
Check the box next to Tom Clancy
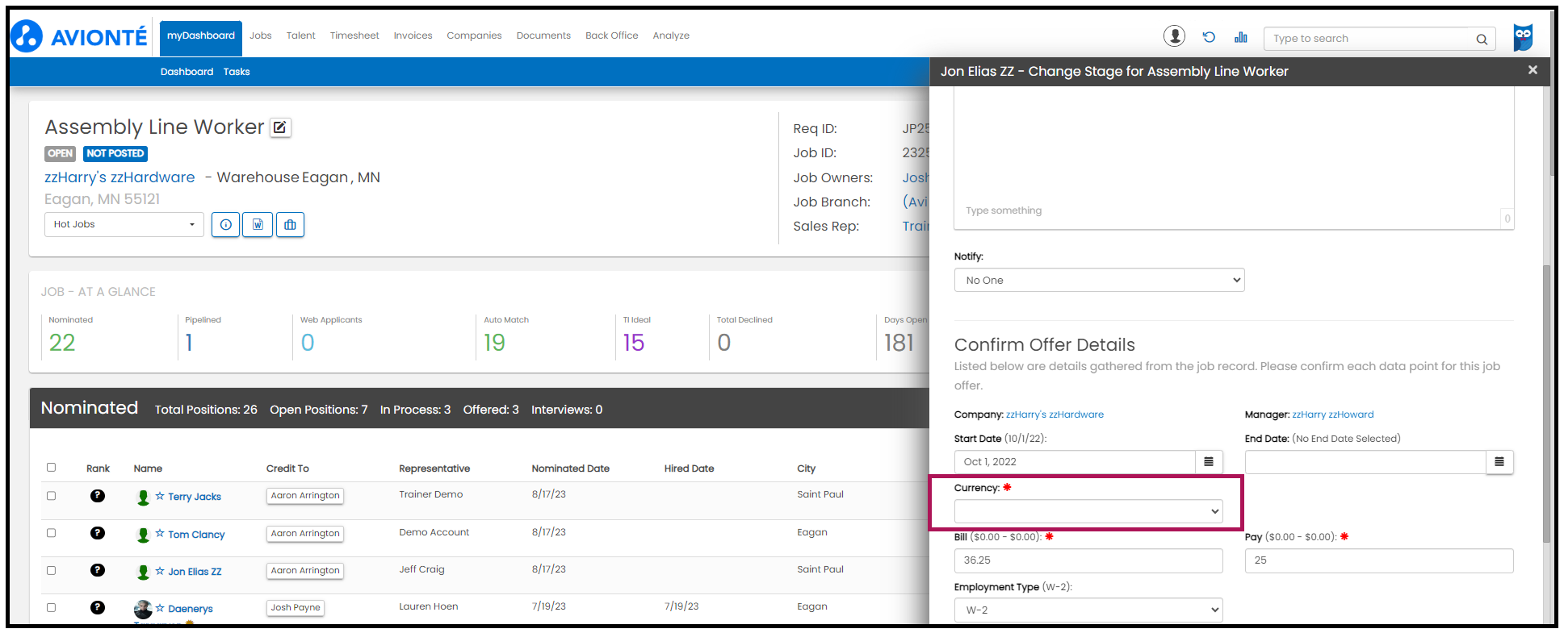[52, 533]
